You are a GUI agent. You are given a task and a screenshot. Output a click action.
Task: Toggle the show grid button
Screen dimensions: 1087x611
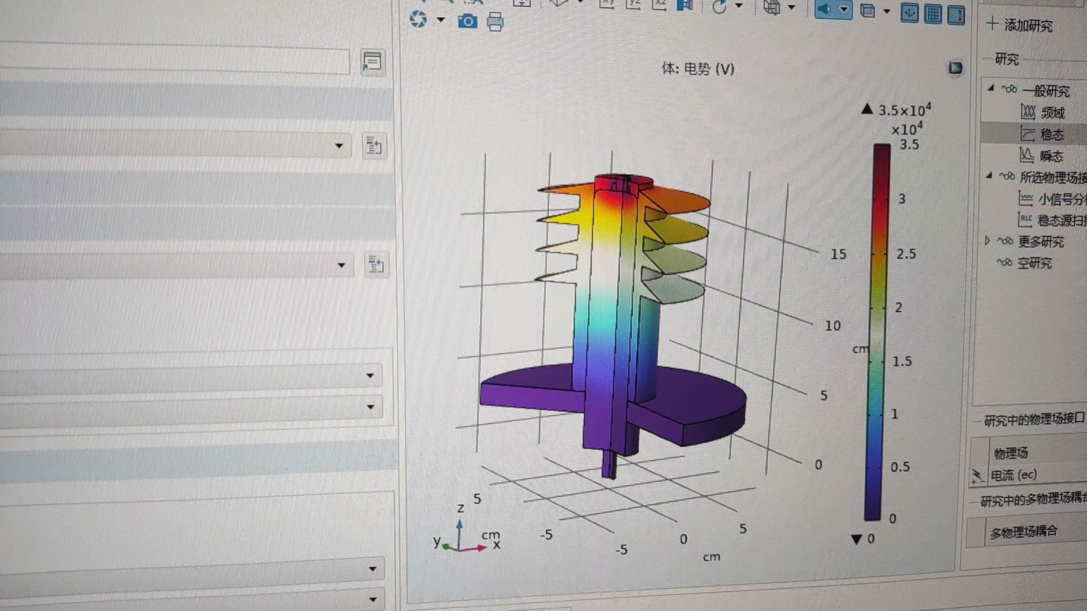[932, 14]
